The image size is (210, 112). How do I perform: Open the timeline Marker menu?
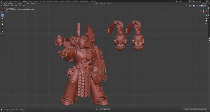[21, 109]
